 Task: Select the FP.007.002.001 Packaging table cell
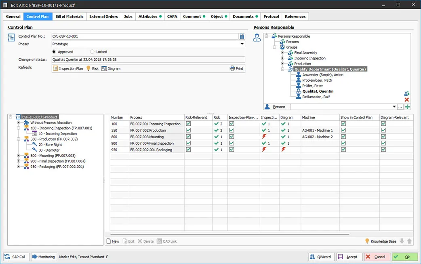[x=156, y=150]
